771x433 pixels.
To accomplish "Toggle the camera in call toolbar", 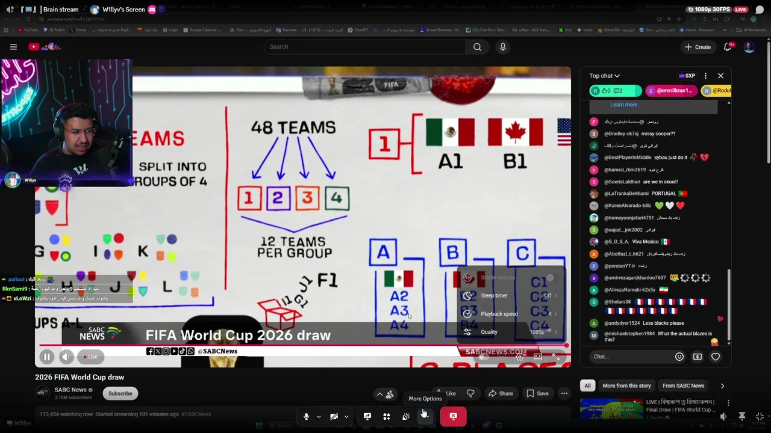I will [334, 416].
